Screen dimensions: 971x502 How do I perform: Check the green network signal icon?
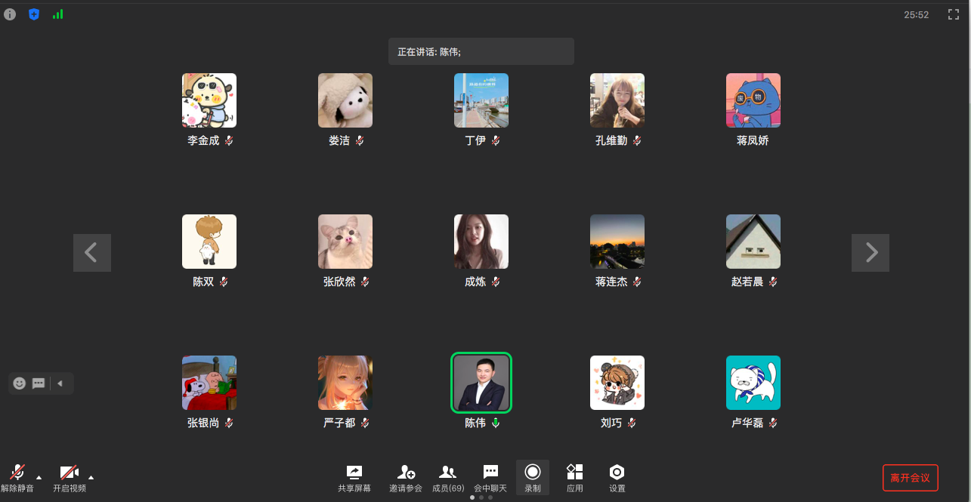(x=58, y=14)
